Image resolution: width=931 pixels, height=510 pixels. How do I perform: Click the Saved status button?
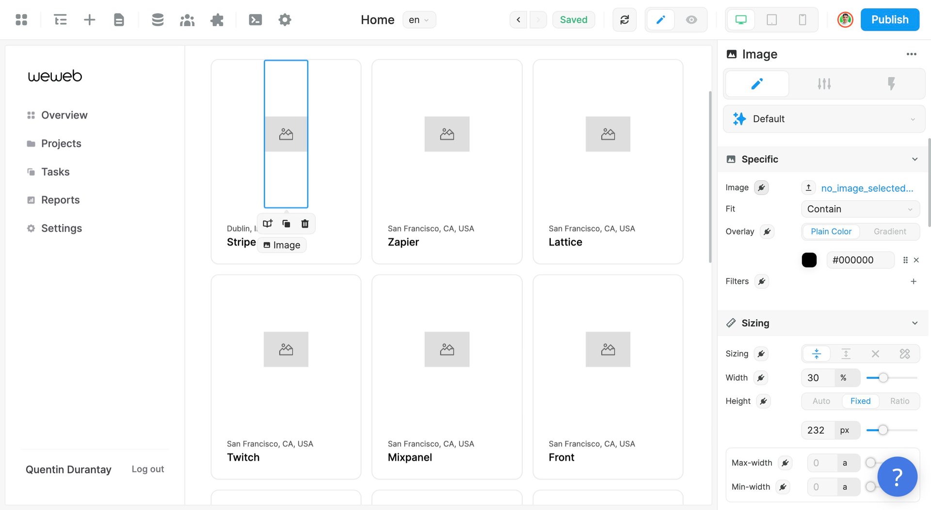tap(574, 20)
